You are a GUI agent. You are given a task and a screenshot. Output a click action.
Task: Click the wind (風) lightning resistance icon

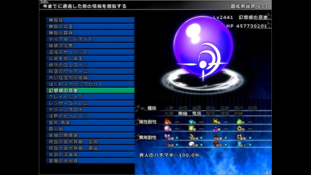215,121
